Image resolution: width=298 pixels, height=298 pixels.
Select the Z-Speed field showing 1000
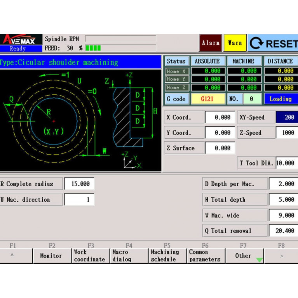pyautogui.click(x=287, y=132)
